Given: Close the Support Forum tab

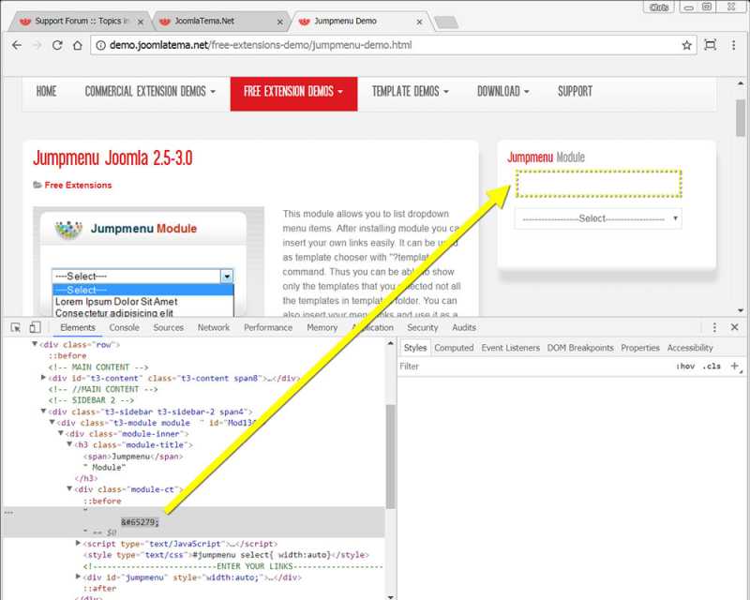Looking at the screenshot, I should (x=140, y=22).
